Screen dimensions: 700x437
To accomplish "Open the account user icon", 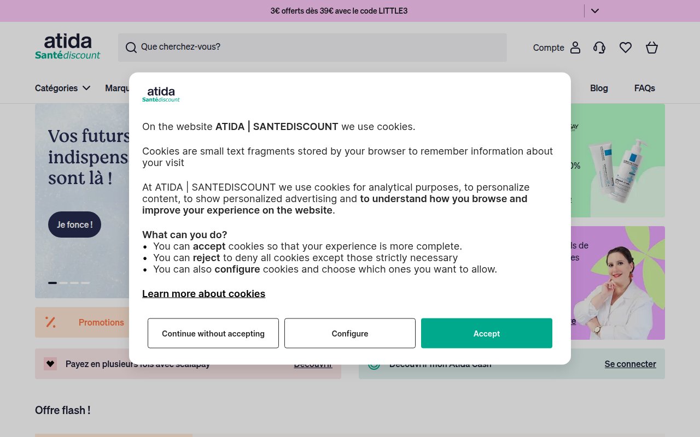I will point(575,48).
